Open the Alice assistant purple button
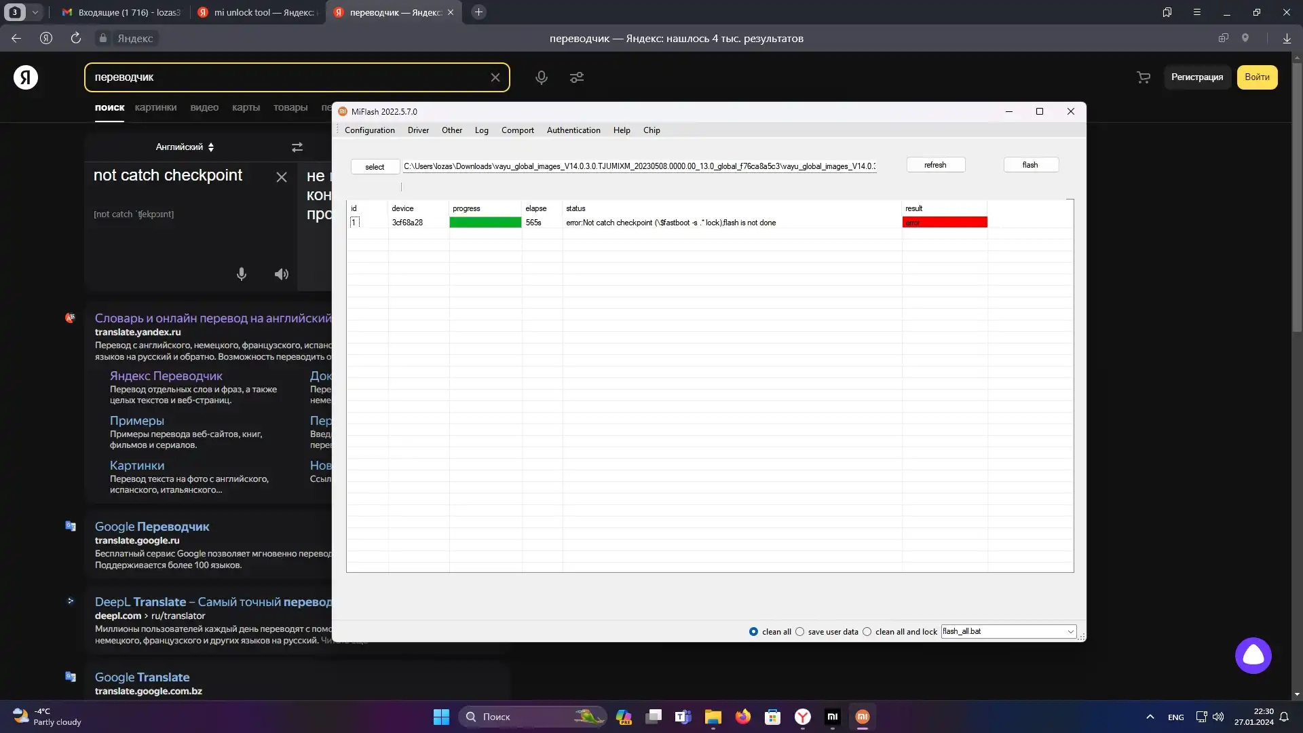This screenshot has height=733, width=1303. [1253, 656]
